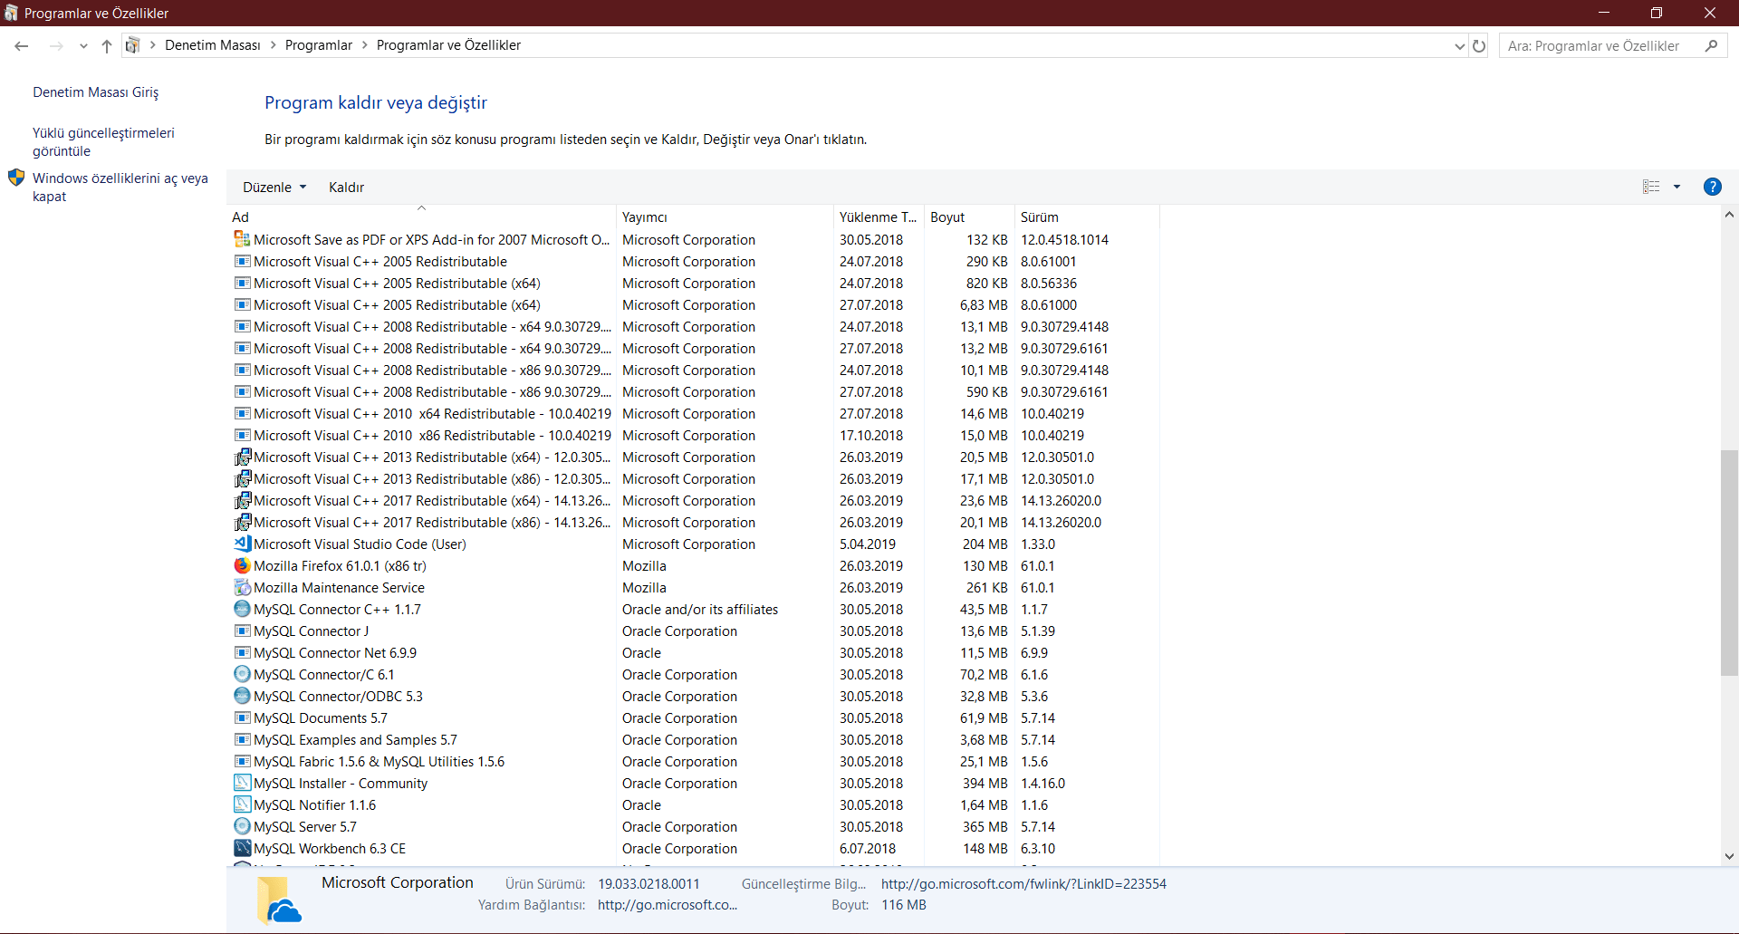
Task: Expand the chevron after Programlar breadcrumb
Action: tap(365, 45)
